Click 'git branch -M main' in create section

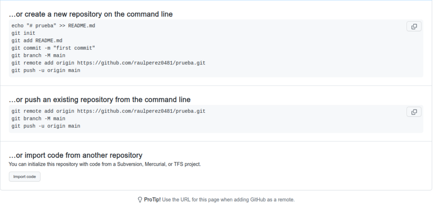pos(38,56)
